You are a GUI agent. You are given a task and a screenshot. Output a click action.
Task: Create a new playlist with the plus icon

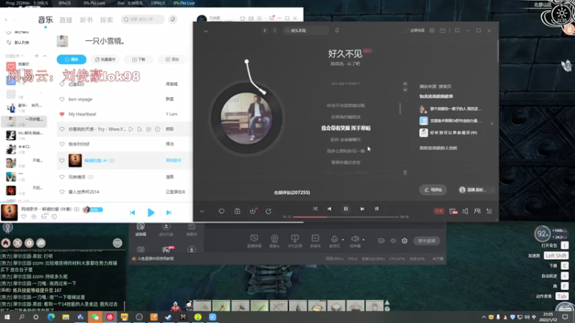pos(37,56)
